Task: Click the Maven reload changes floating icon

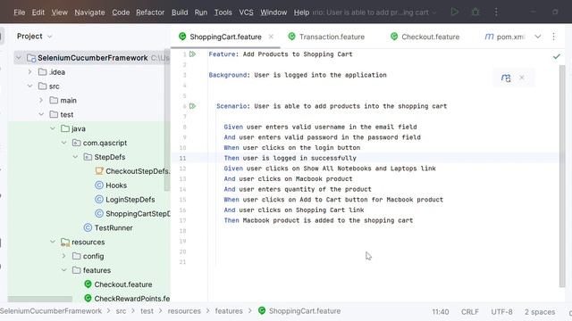Action: click(506, 78)
